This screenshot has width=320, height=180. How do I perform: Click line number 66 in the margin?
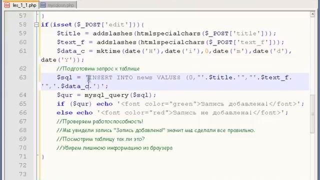[x=22, y=112]
